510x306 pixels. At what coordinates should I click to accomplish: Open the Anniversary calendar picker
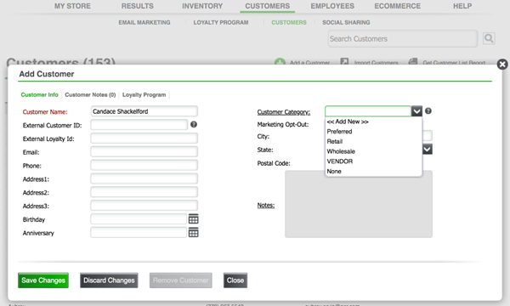[193, 233]
